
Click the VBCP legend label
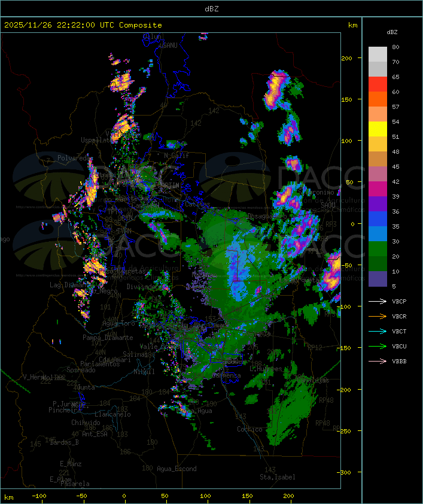coord(399,302)
